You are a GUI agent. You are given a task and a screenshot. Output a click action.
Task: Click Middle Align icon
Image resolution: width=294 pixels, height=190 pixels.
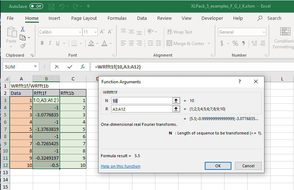tap(131, 31)
